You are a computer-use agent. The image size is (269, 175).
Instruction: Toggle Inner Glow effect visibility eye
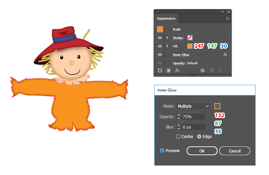click(x=160, y=55)
